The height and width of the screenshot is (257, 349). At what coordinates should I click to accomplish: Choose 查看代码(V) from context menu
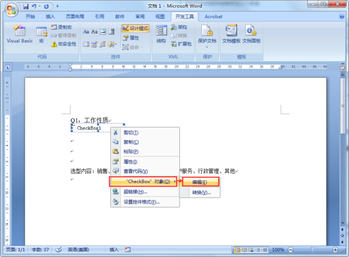click(145, 171)
